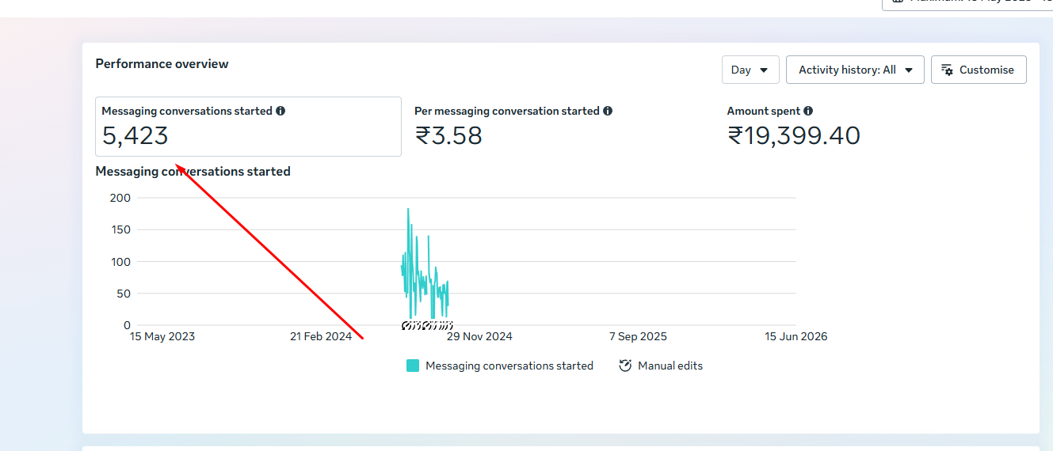Click the info icon beside Amount spent
The image size is (1053, 451).
coord(808,112)
